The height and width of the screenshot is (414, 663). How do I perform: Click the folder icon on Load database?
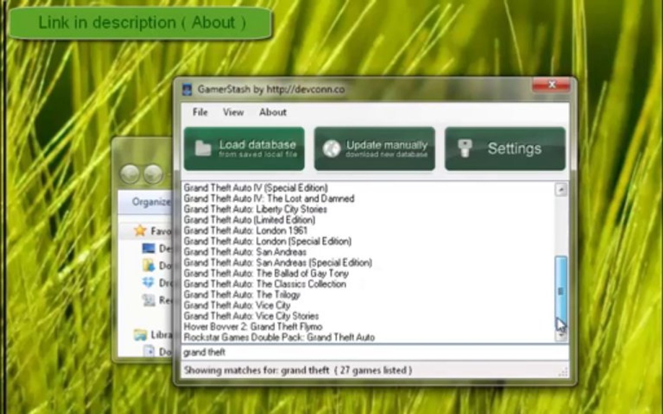pyautogui.click(x=203, y=148)
